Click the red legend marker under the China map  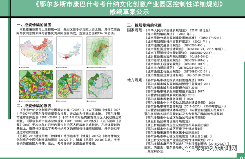[x=20, y=68]
